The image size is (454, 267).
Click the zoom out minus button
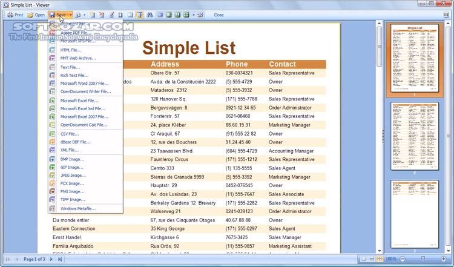pyautogui.click(x=402, y=259)
